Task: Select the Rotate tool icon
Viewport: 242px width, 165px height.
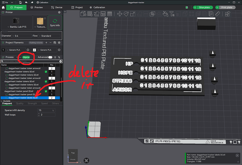Action: [x=126, y=14]
